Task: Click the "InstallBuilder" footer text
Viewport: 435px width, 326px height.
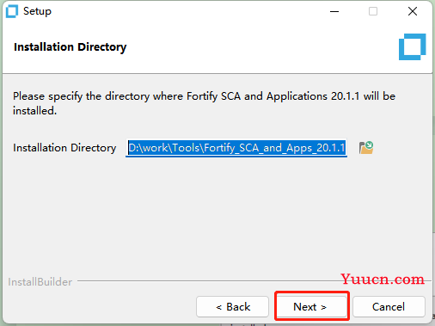Action: 40,282
